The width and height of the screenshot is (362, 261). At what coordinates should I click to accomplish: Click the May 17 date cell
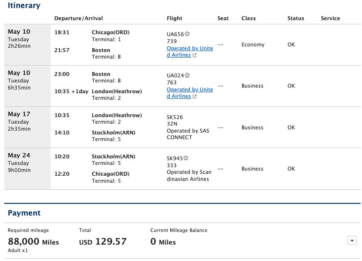19,114
